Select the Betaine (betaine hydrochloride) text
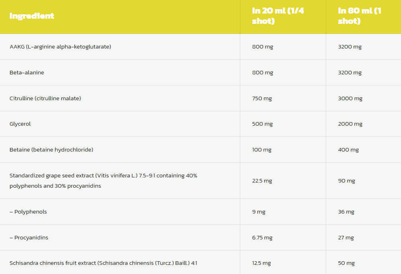This screenshot has height=274, width=401. 51,150
